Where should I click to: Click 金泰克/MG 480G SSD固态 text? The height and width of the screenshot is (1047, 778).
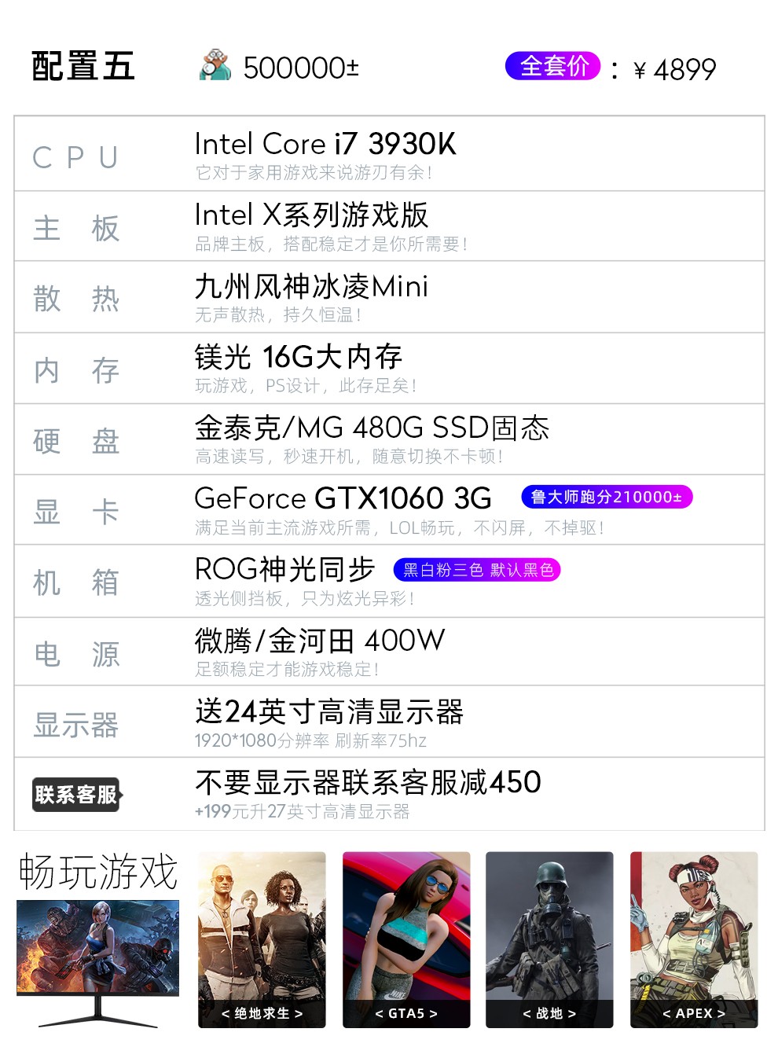[x=372, y=428]
